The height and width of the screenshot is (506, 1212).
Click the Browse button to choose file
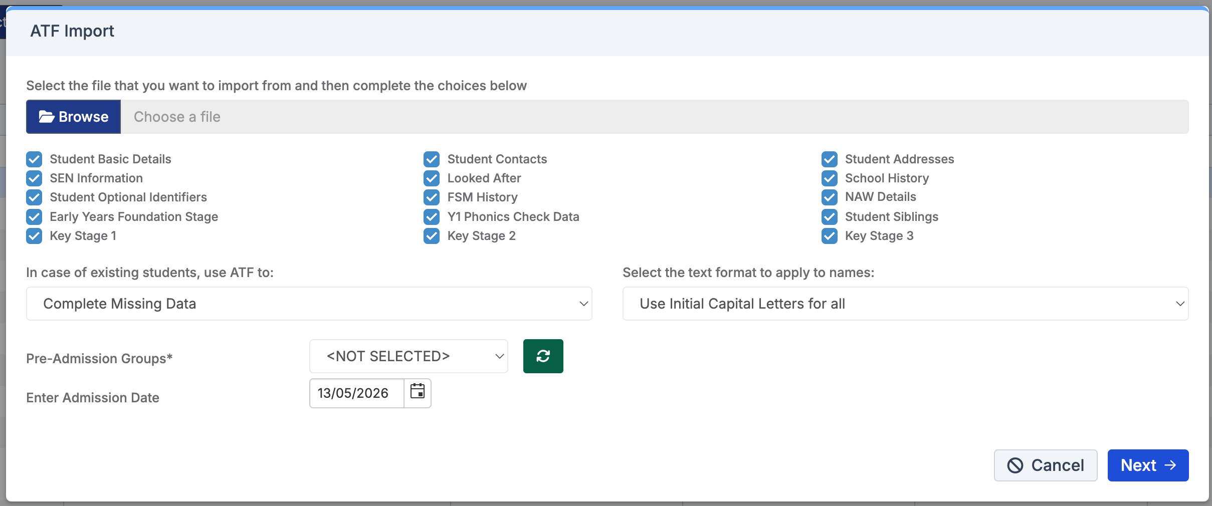click(x=73, y=117)
